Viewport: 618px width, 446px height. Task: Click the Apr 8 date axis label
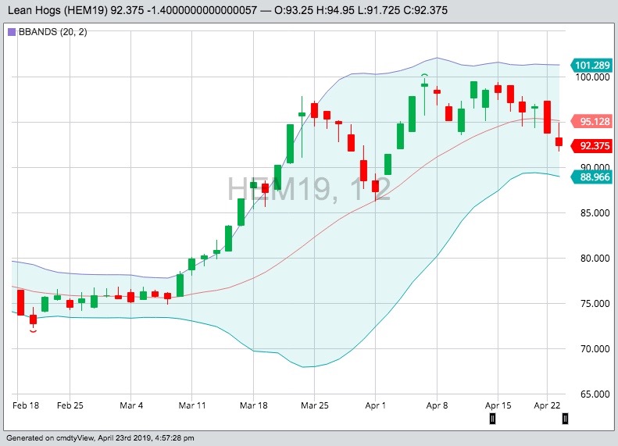click(436, 406)
